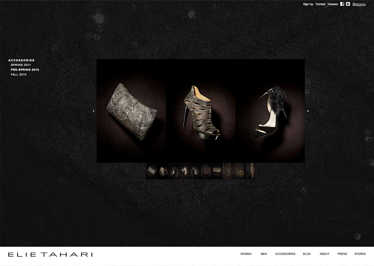Open the Blog menu item
This screenshot has height=266, width=374.
point(307,254)
